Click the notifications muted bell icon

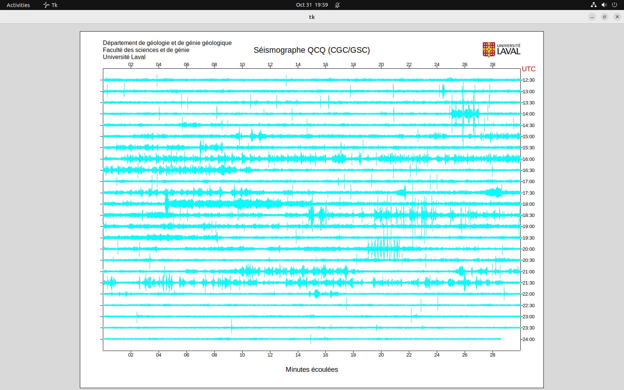tap(337, 5)
